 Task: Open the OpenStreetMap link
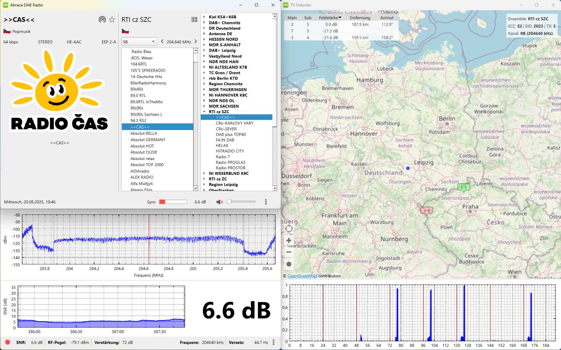pos(302,276)
